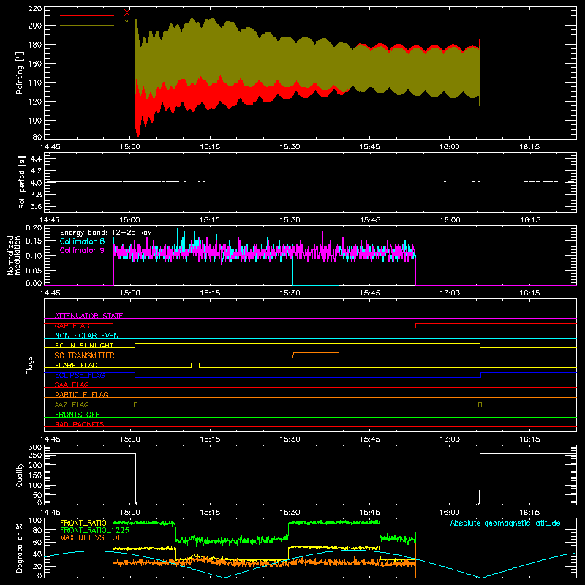Viewport: 585px width, 585px height.
Task: Select the green FRONTS_OFF label
Action: [78, 414]
